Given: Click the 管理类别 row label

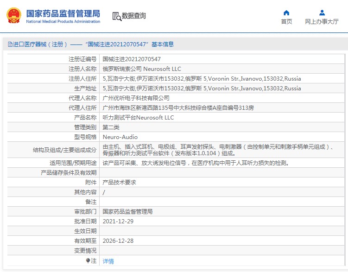Looking at the screenshot, I should 85,127.
